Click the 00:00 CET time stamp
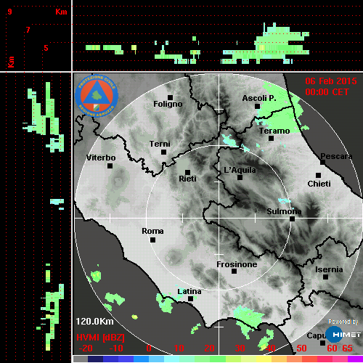Image resolution: width=363 pixels, height=363 pixels. tap(327, 92)
